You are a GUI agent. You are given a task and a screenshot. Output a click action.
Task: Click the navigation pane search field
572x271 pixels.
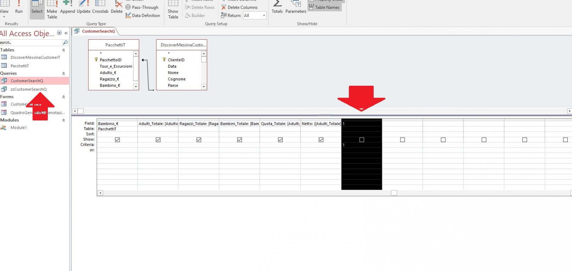click(x=31, y=43)
